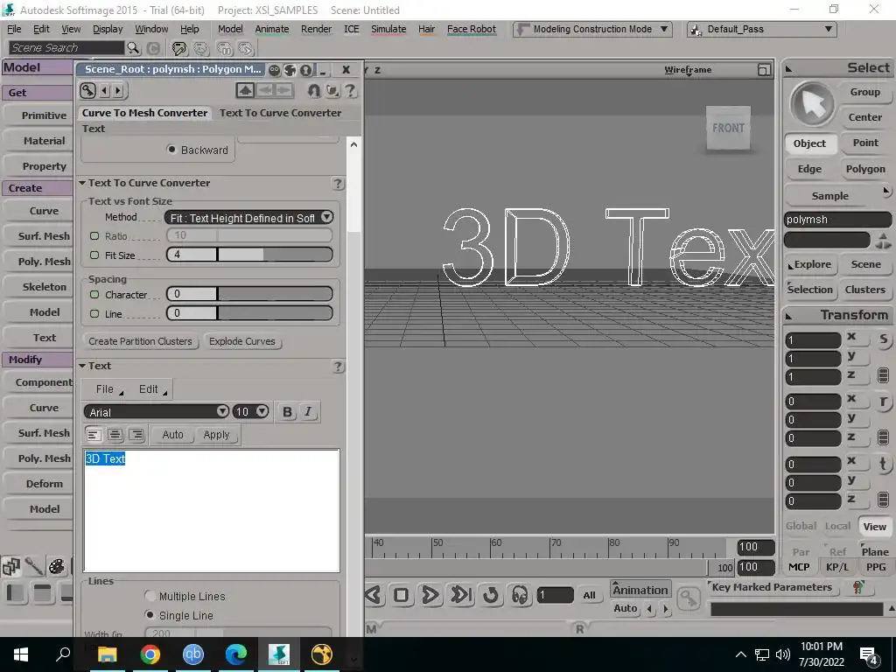Toggle Object selection filter
This screenshot has width=896, height=672.
click(809, 143)
